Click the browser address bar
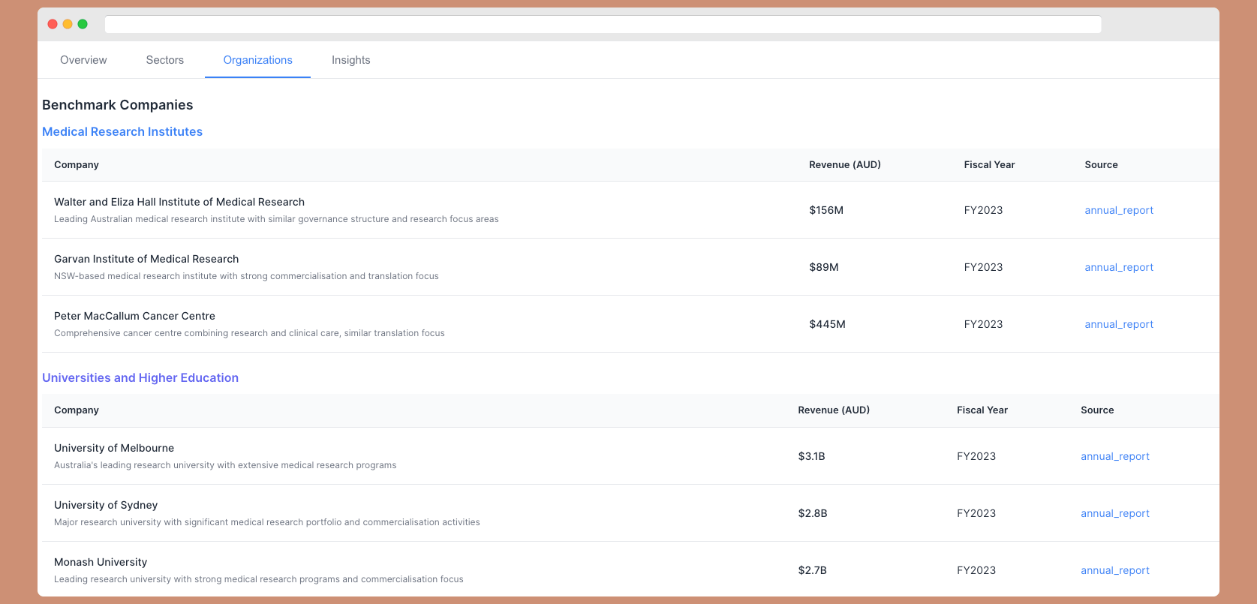 point(602,25)
